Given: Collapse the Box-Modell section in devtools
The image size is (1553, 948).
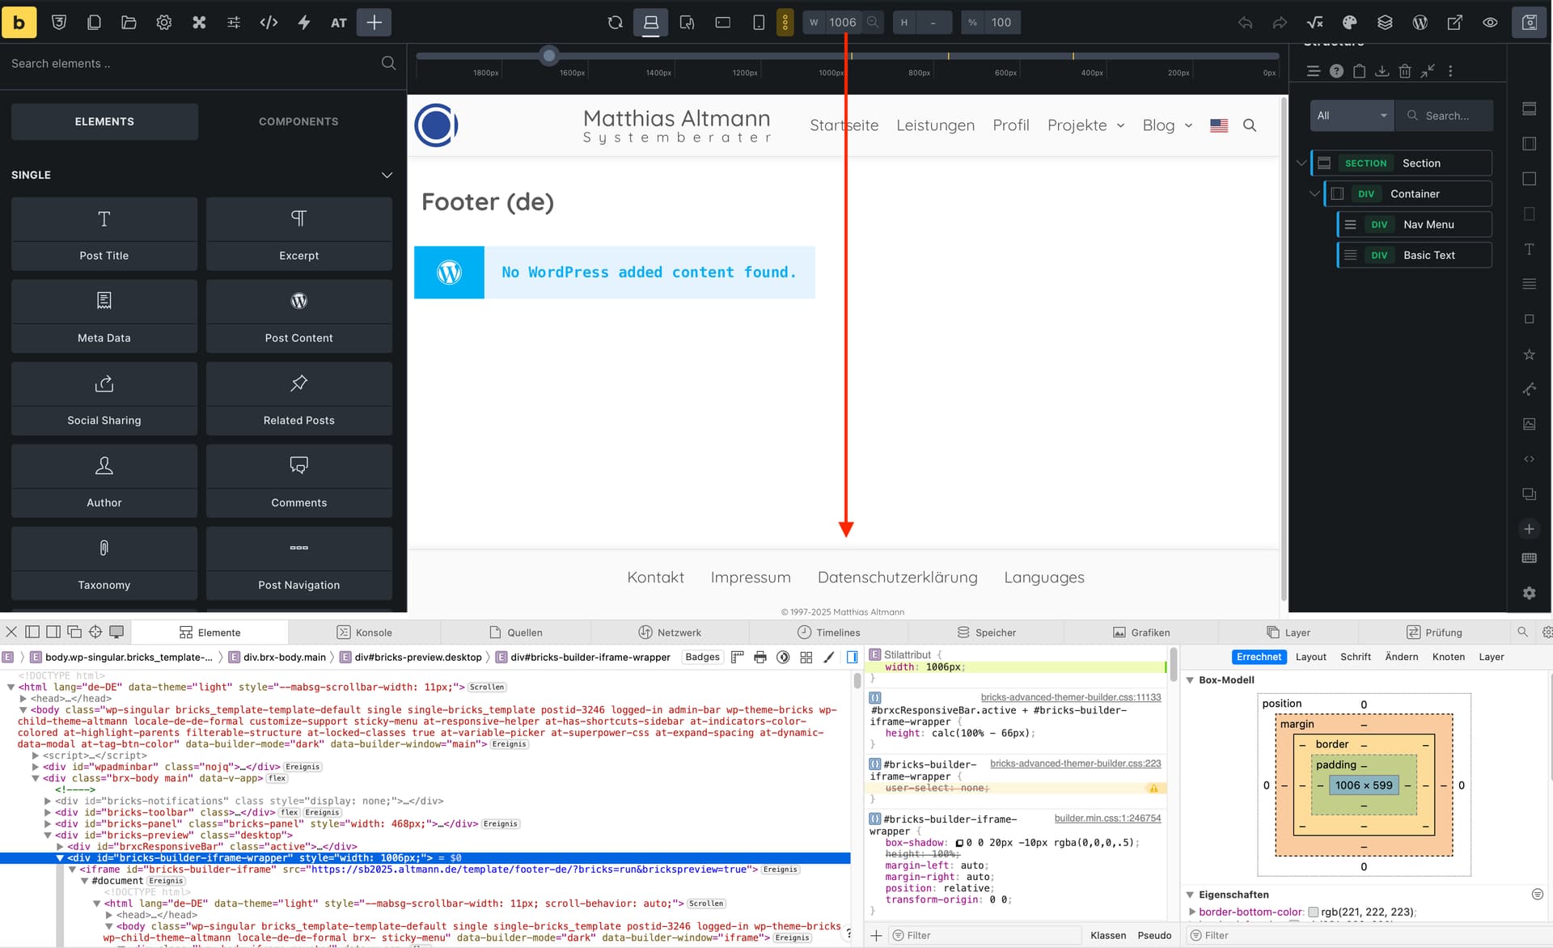Looking at the screenshot, I should point(1190,680).
